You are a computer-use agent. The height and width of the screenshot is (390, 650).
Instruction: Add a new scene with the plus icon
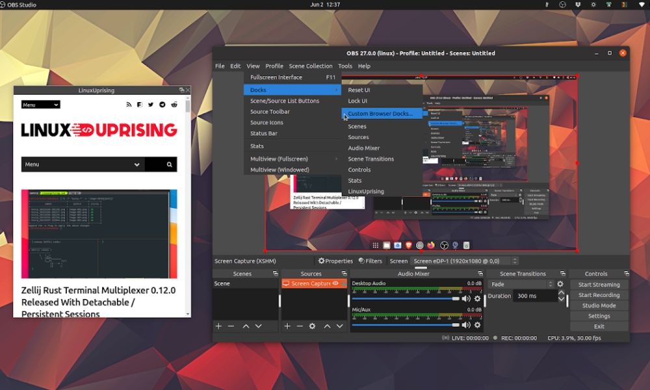pyautogui.click(x=218, y=326)
